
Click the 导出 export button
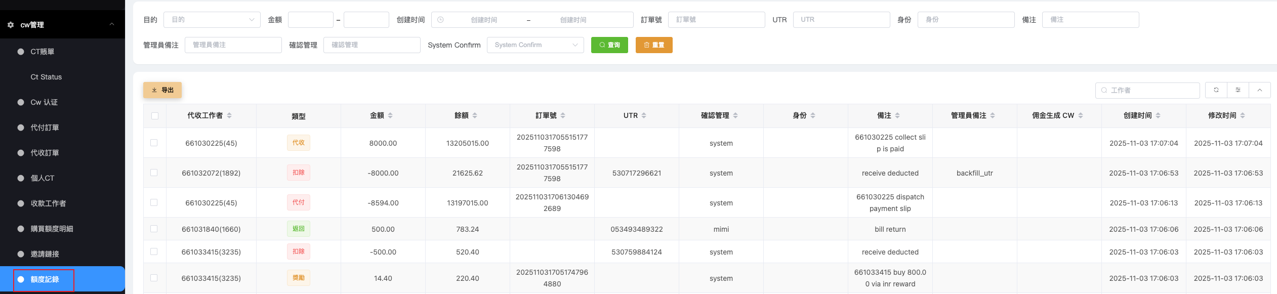click(162, 90)
